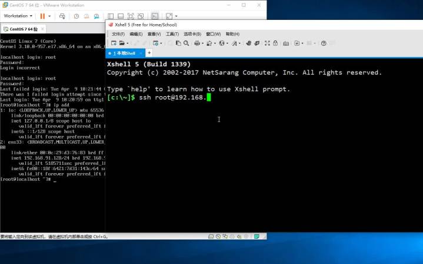This screenshot has height=264, width=423.
Task: Open the 文件(F) menu in Xshell
Action: point(118,34)
